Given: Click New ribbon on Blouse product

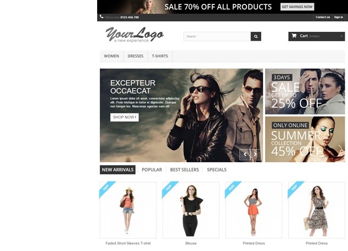Looking at the screenshot, I should point(169,189).
